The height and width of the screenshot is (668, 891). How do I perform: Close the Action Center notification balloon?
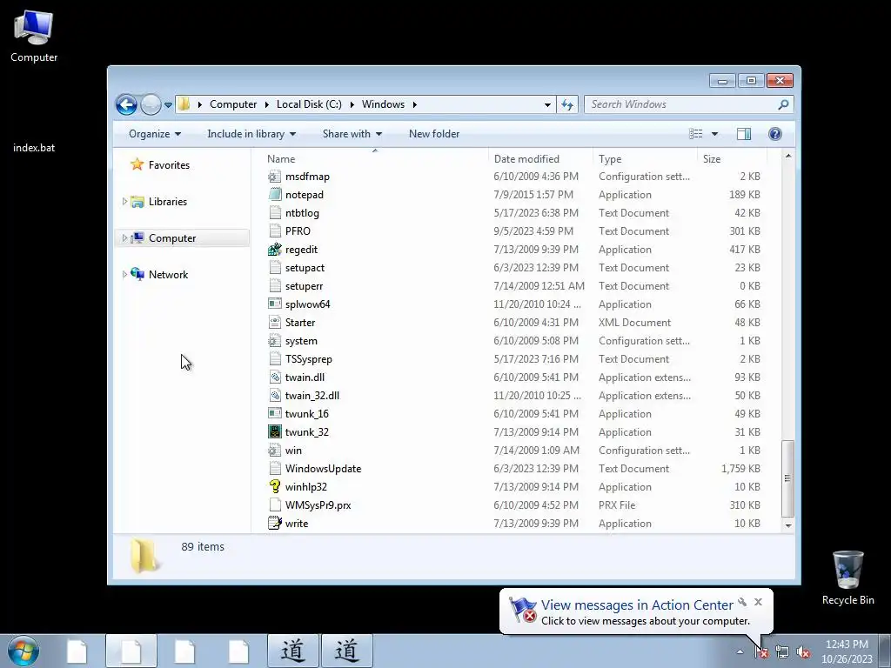pyautogui.click(x=758, y=602)
